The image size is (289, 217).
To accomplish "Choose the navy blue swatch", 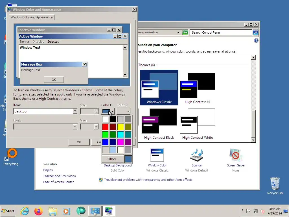I will (113, 142).
